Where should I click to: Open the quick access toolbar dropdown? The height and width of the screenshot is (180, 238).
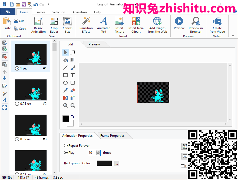pyautogui.click(x=49, y=4)
